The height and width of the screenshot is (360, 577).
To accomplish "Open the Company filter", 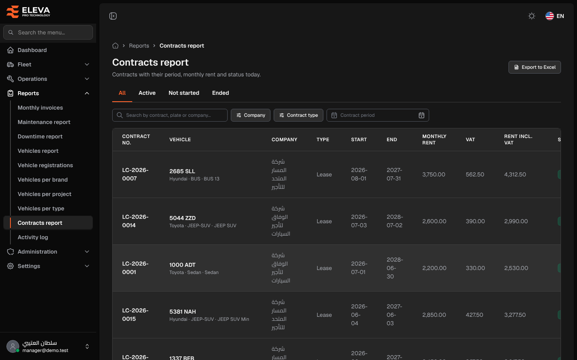I will tap(250, 115).
